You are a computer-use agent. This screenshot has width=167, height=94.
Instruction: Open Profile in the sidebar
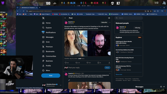(x=46, y=66)
